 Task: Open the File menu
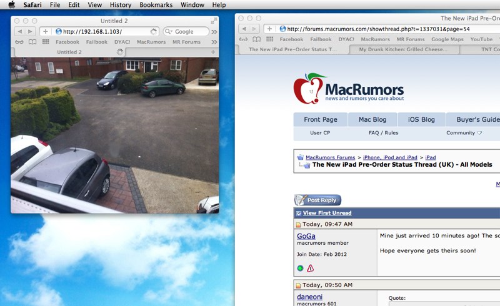(55, 5)
